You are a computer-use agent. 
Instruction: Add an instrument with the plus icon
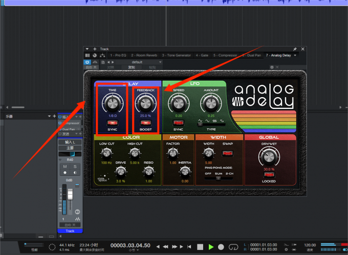coord(54,116)
